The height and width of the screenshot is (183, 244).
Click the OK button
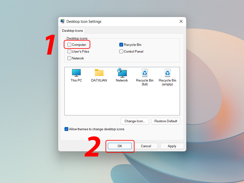click(120, 146)
